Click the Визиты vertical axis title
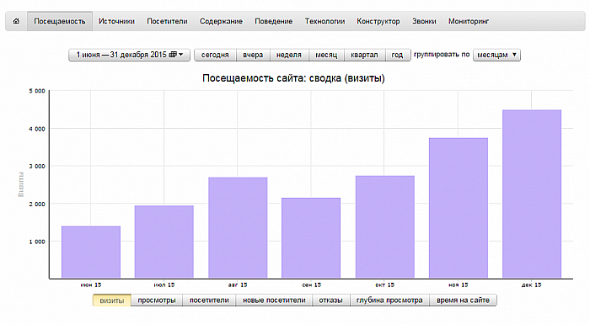 point(21,184)
